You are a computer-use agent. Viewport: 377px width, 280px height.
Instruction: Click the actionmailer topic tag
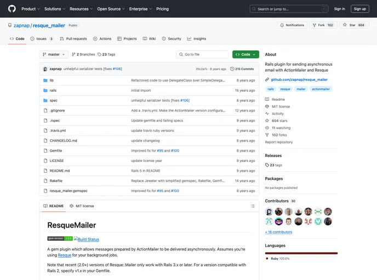pyautogui.click(x=321, y=89)
